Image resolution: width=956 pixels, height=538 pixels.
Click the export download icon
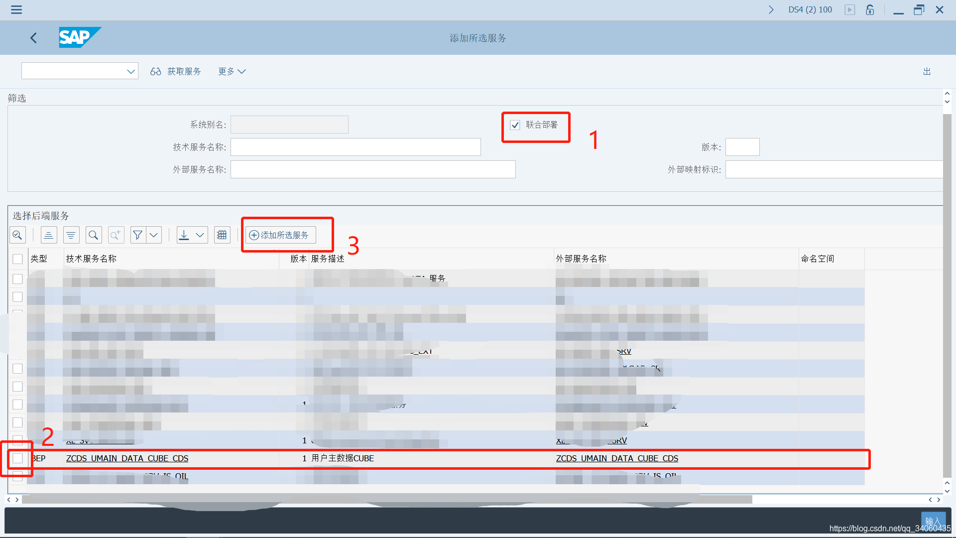(184, 235)
